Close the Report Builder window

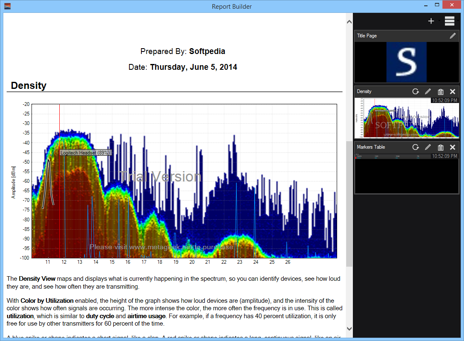[452, 5]
